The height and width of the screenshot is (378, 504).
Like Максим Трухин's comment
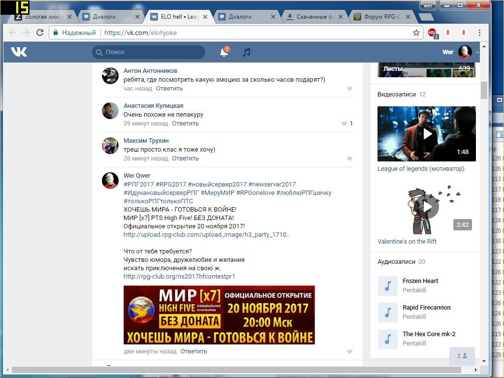pos(349,158)
